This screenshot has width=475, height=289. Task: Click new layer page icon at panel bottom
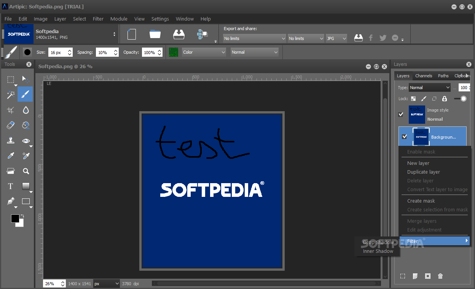tap(415, 276)
